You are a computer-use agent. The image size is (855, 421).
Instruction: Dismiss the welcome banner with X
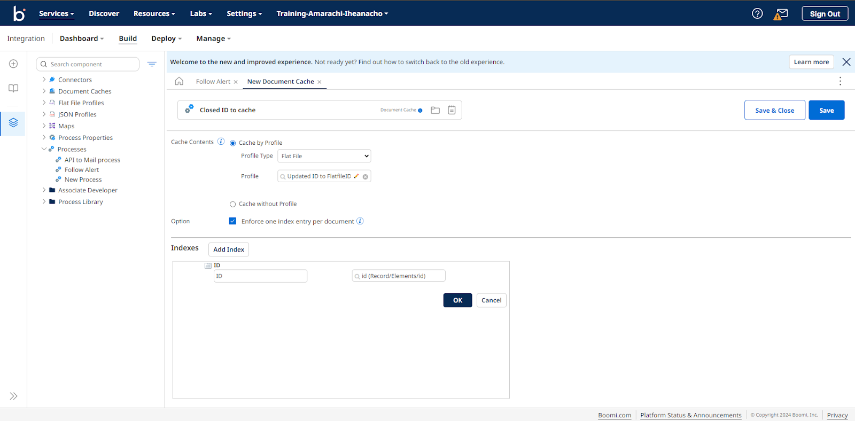tap(846, 62)
